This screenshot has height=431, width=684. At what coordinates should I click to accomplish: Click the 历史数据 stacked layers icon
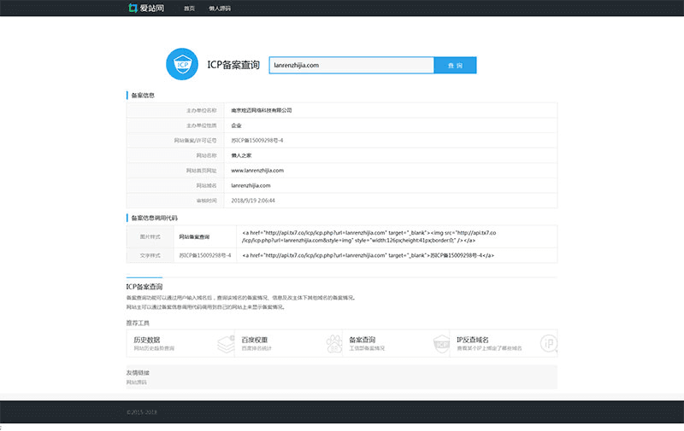pyautogui.click(x=225, y=343)
